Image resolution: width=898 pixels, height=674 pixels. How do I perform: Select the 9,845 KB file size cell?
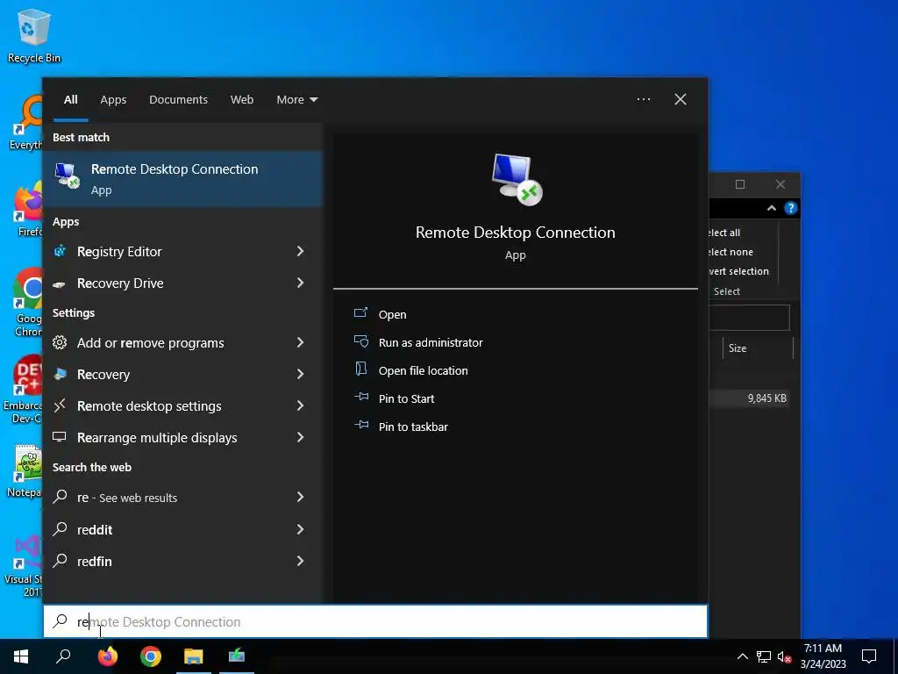(x=766, y=398)
